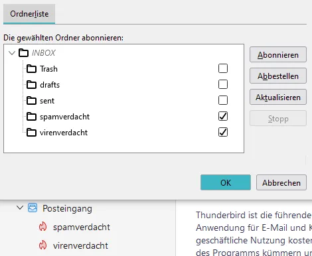Image resolution: width=312 pixels, height=256 pixels.
Task: Collapse the INBOX tree node
Action: pos(12,53)
